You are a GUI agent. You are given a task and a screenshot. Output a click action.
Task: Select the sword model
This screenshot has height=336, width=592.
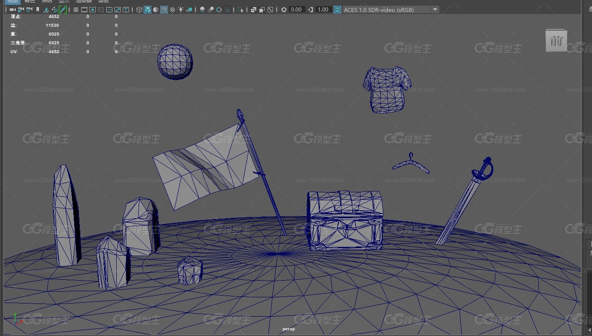465,201
